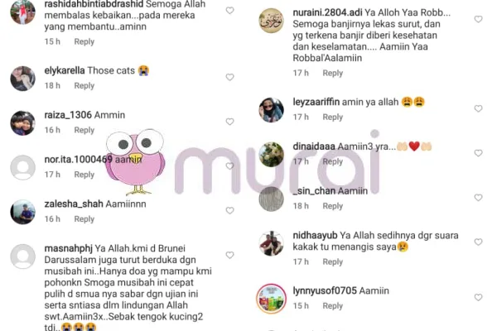
Task: Reply to elykarella's Those cats comment
Action: 84,86
